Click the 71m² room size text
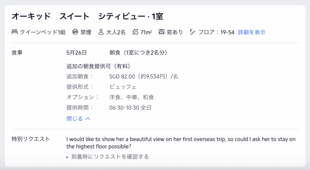This screenshot has height=170, width=310. pos(146,32)
